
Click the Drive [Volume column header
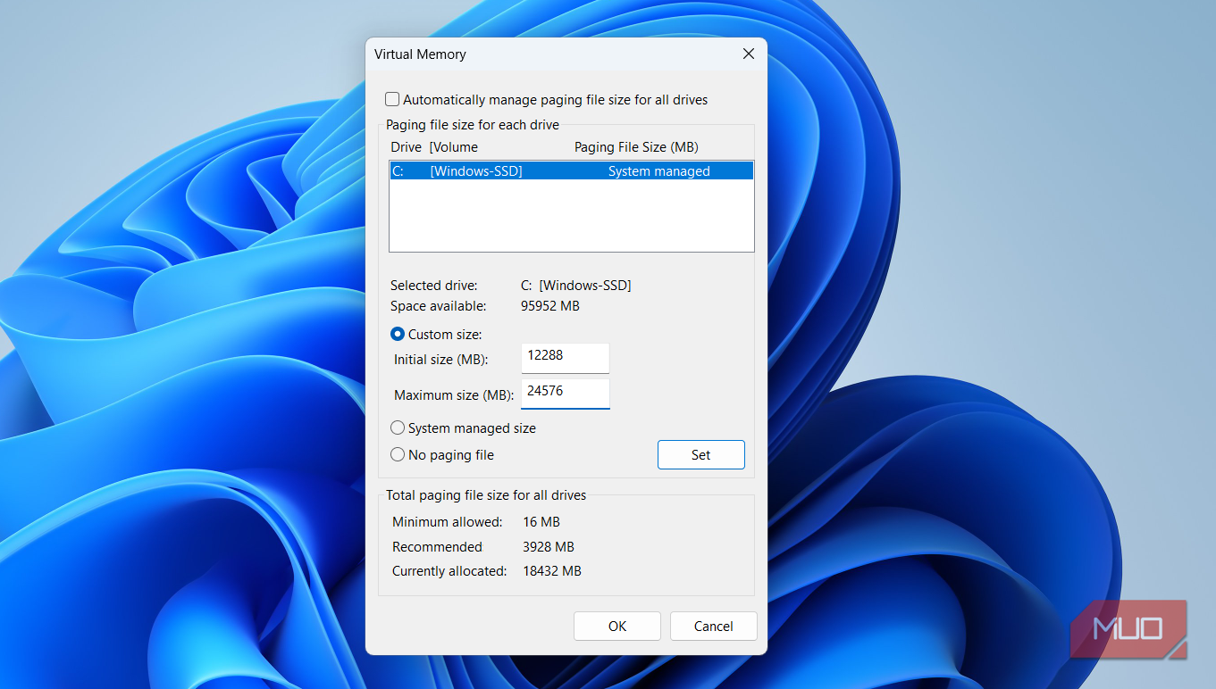click(x=434, y=147)
